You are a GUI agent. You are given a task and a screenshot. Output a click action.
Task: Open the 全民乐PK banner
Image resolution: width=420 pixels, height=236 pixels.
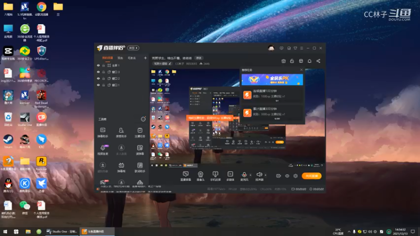point(272,80)
